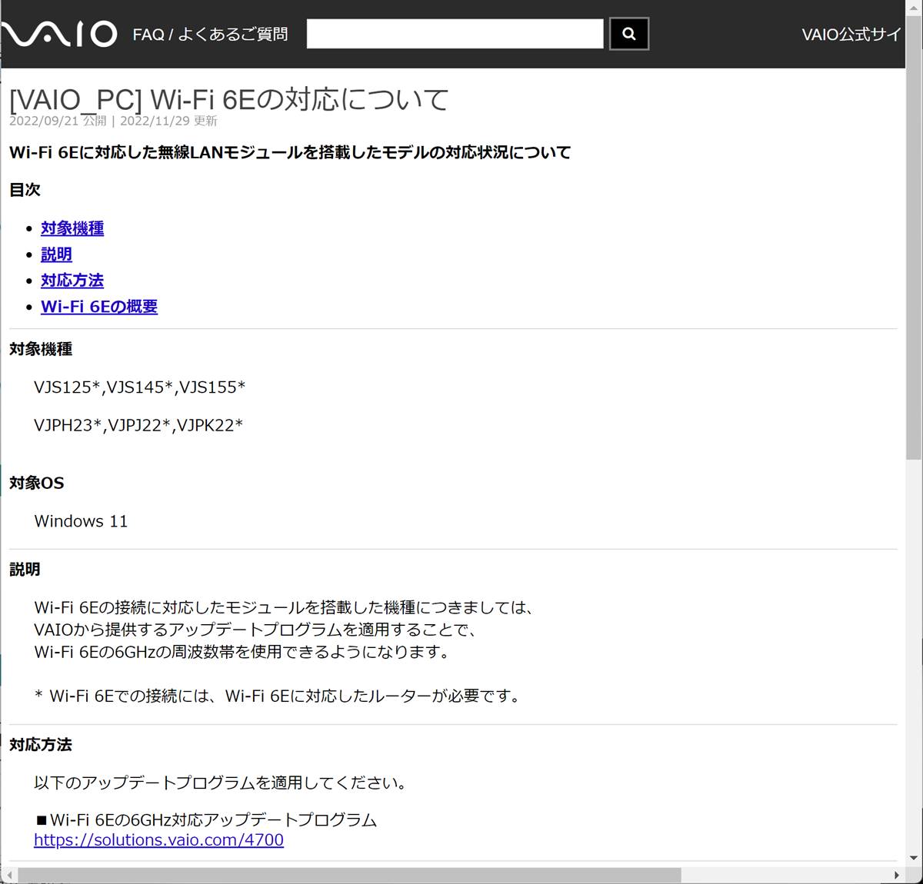Screen dimensions: 923x884
Task: Jump to 対応方法 in table of contents
Action: click(72, 281)
